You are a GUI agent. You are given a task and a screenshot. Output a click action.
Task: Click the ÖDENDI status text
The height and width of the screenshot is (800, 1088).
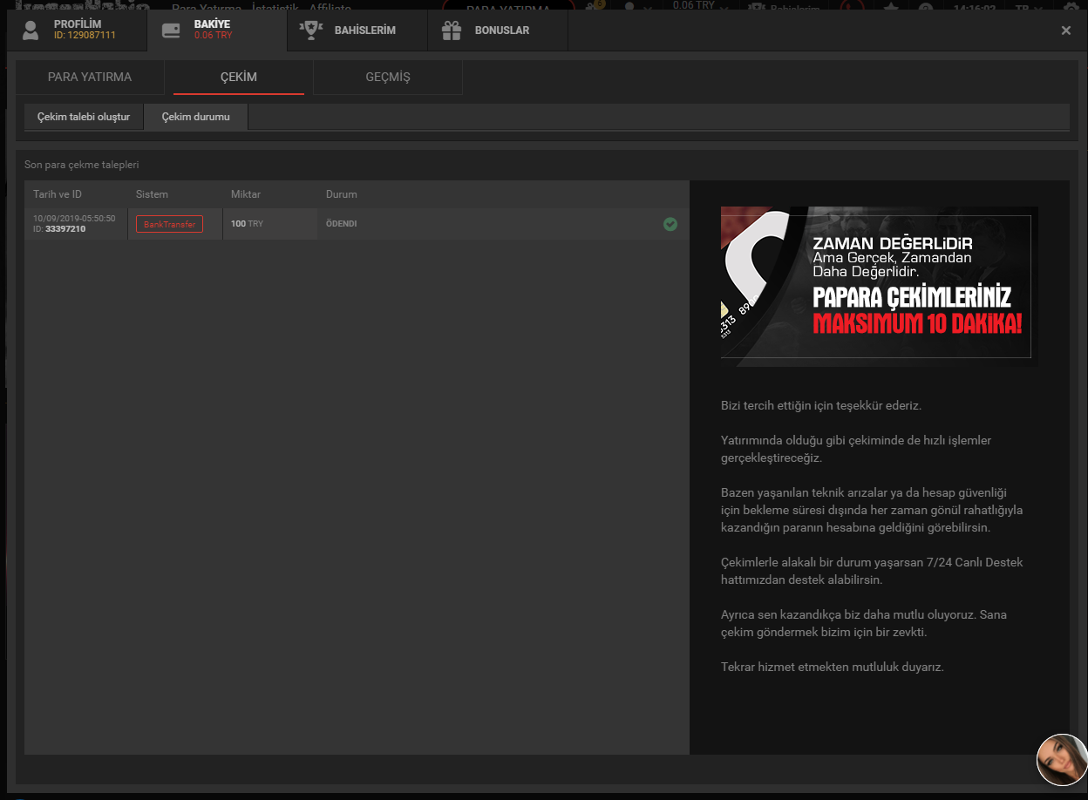[x=341, y=224]
